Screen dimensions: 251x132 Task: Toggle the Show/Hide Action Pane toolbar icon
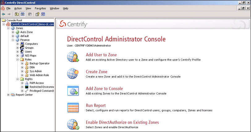tap(43, 14)
